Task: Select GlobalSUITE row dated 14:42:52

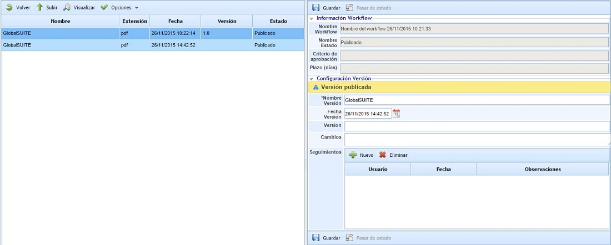Action: (60, 45)
